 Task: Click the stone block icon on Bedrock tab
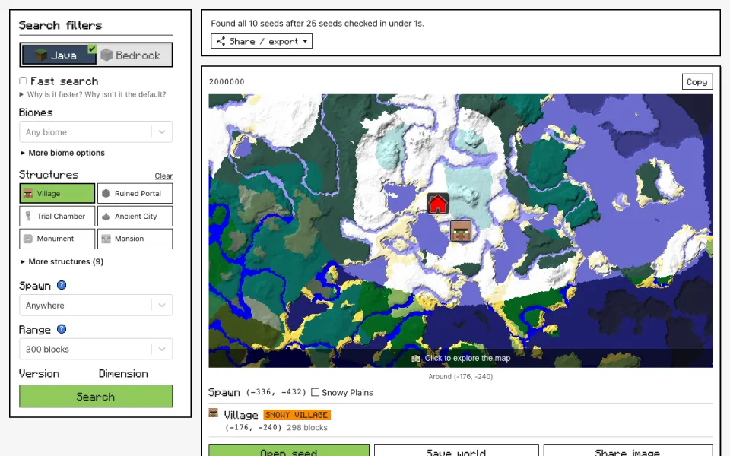pos(106,55)
